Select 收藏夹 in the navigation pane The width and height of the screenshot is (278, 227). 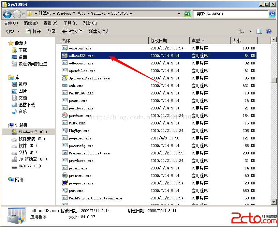pos(18,43)
